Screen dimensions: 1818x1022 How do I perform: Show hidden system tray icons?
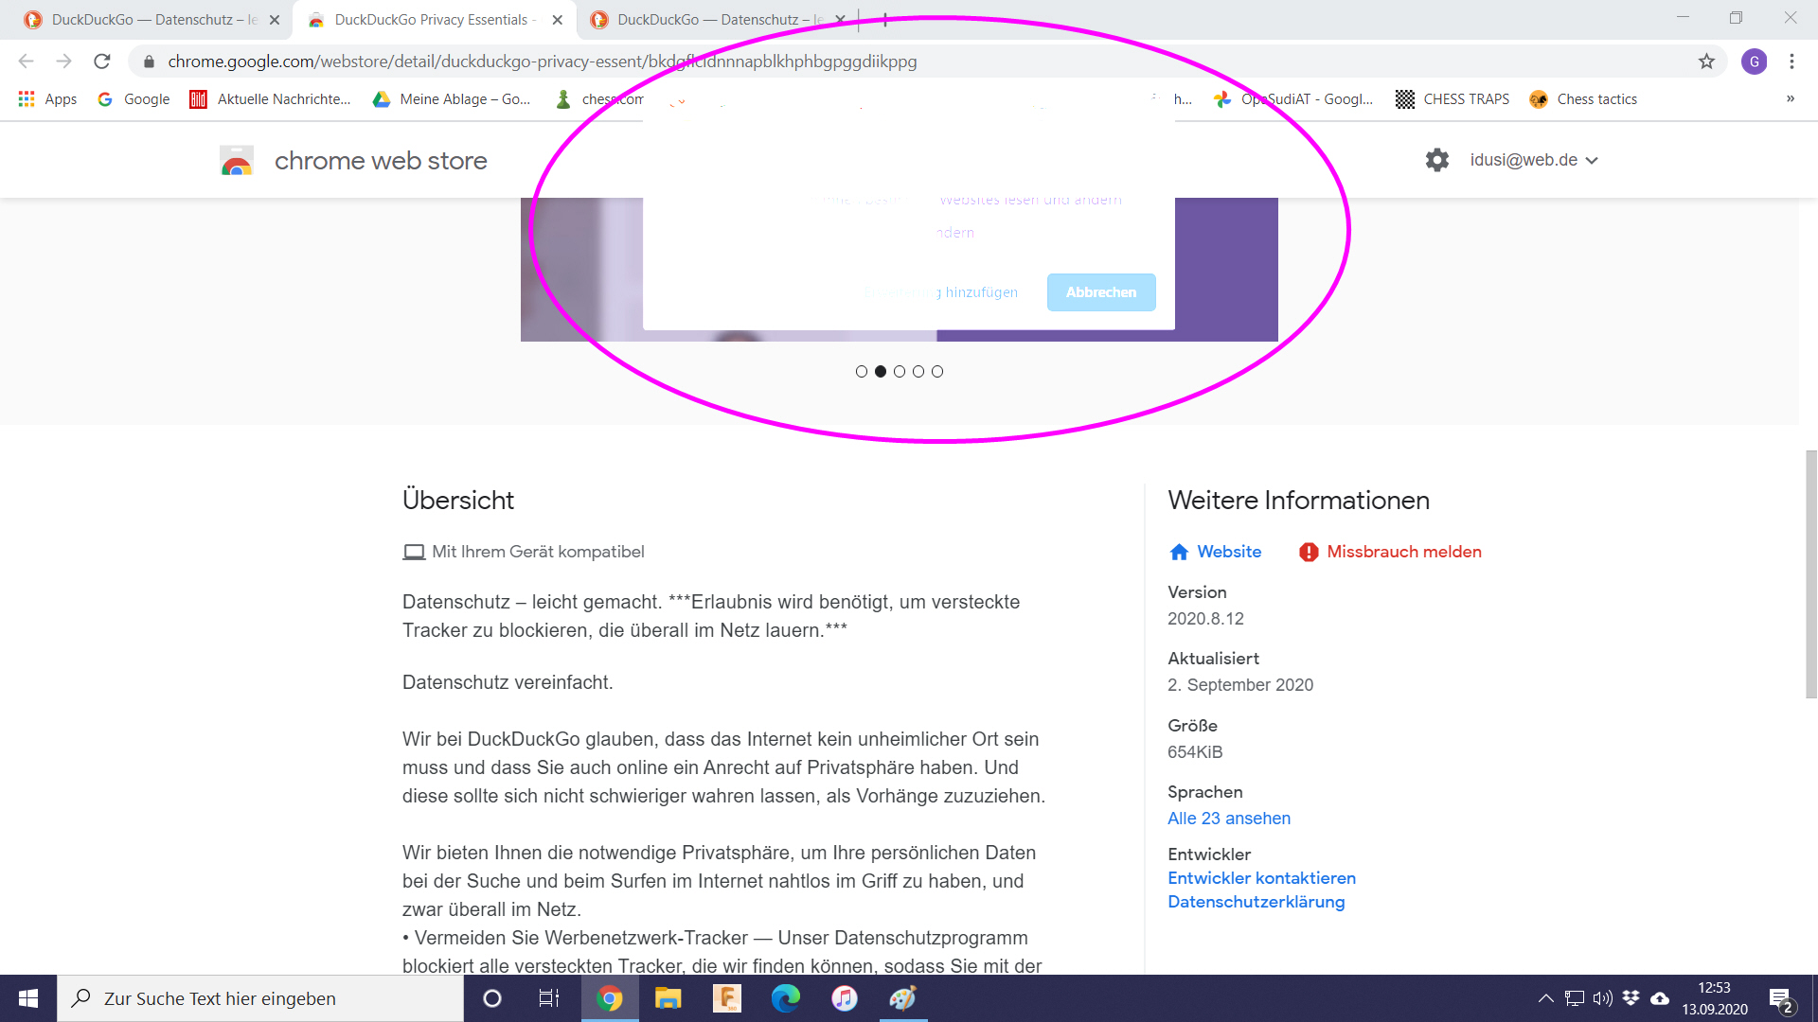click(x=1545, y=998)
